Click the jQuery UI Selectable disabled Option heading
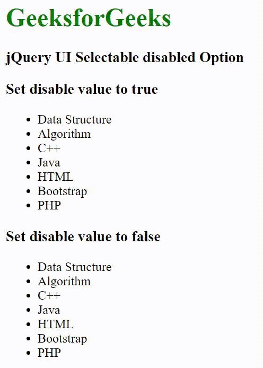Screen dimensions: 263x368 (x=125, y=58)
